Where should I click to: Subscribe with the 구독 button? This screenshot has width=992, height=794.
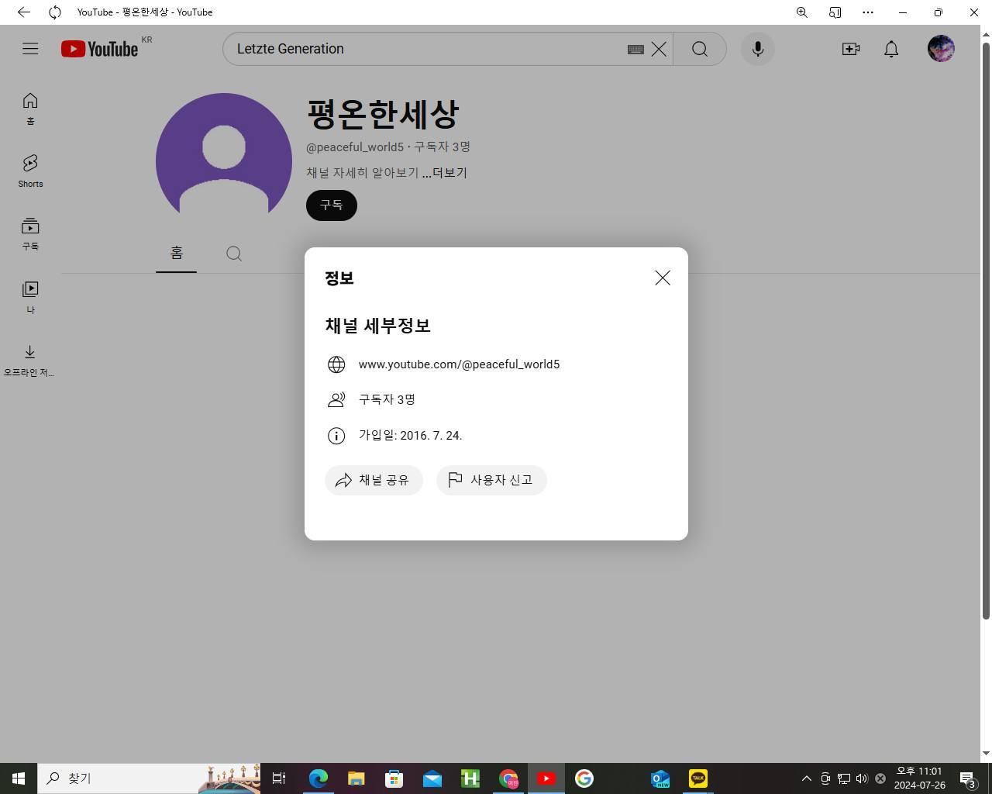(x=332, y=205)
